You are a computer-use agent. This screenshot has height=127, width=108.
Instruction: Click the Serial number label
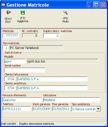[x=13, y=66]
